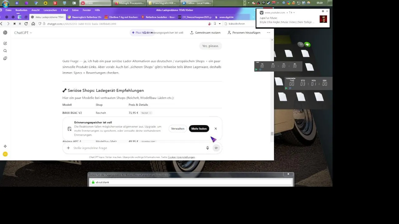Click the microphone dictation icon
The height and width of the screenshot is (224, 399).
pyautogui.click(x=208, y=148)
